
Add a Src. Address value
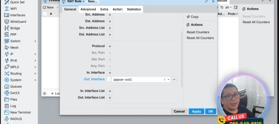tap(110, 15)
